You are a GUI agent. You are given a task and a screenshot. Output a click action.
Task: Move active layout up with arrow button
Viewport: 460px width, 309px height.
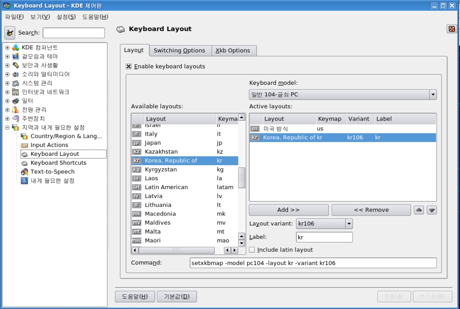pos(419,210)
